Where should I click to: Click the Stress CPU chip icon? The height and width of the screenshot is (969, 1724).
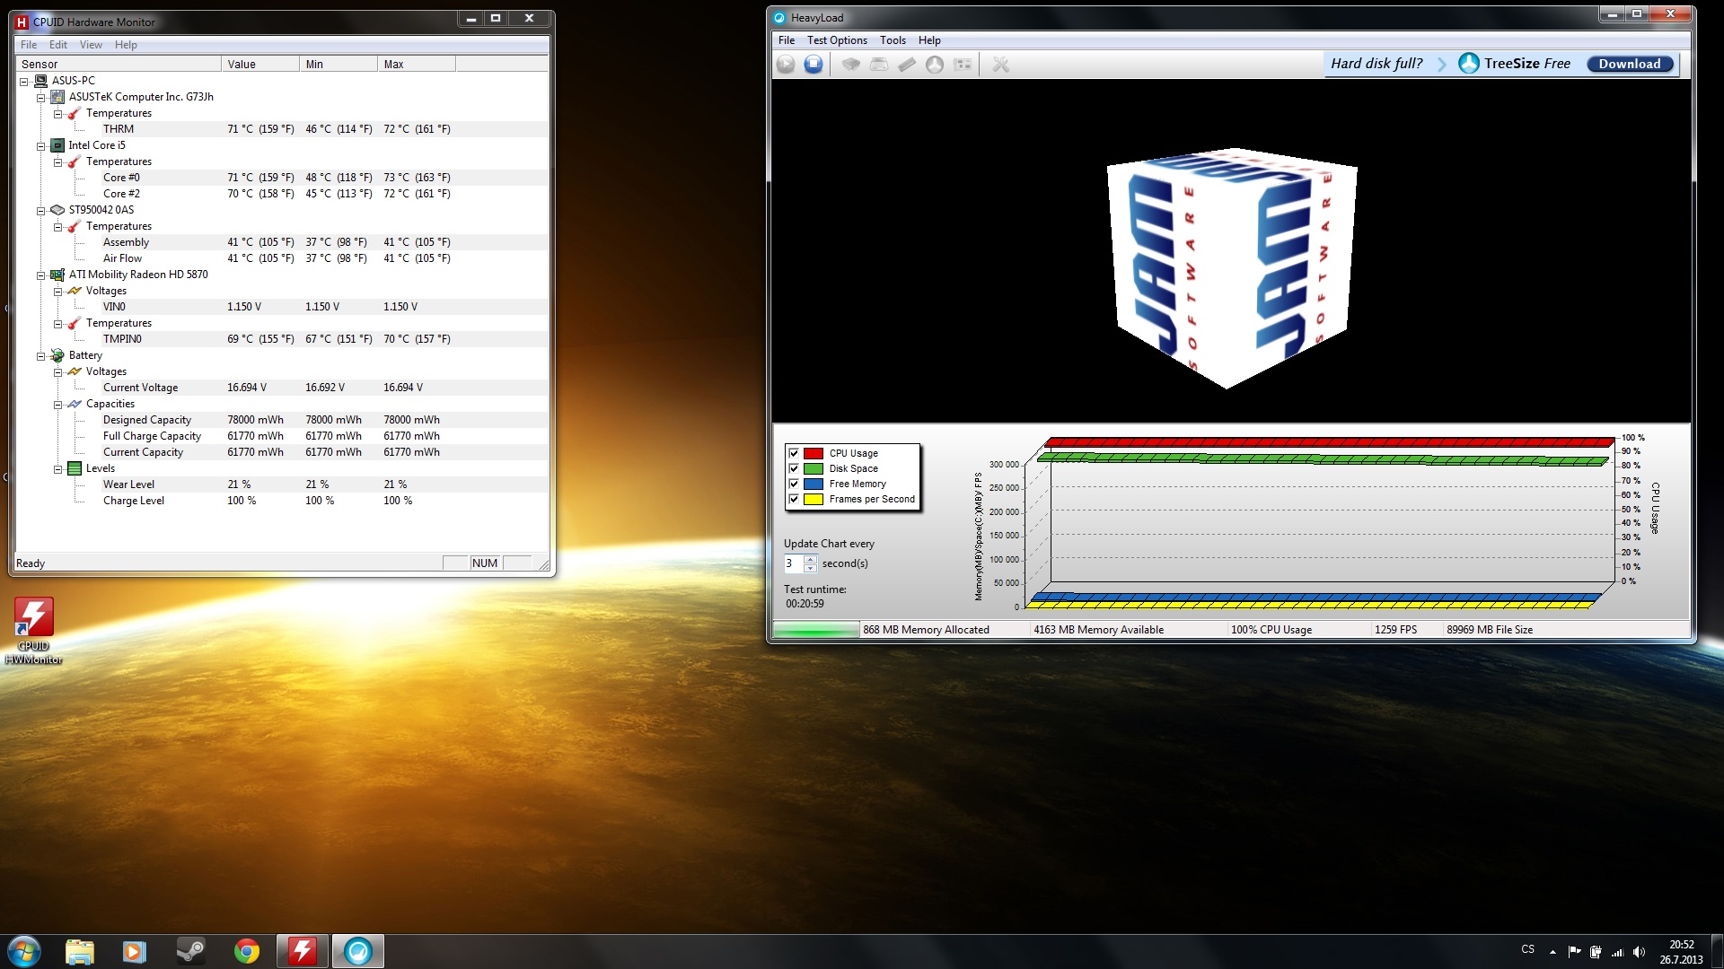click(x=850, y=65)
